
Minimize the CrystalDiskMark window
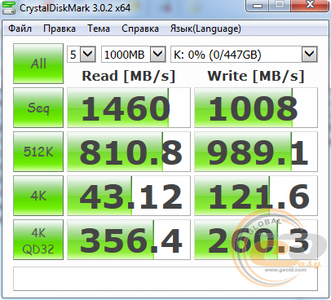click(257, 5)
